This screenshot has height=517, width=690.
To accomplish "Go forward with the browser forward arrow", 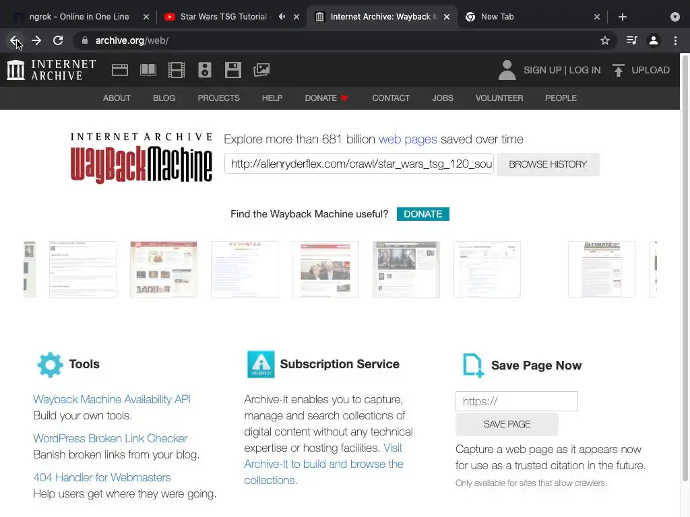I will click(x=36, y=41).
